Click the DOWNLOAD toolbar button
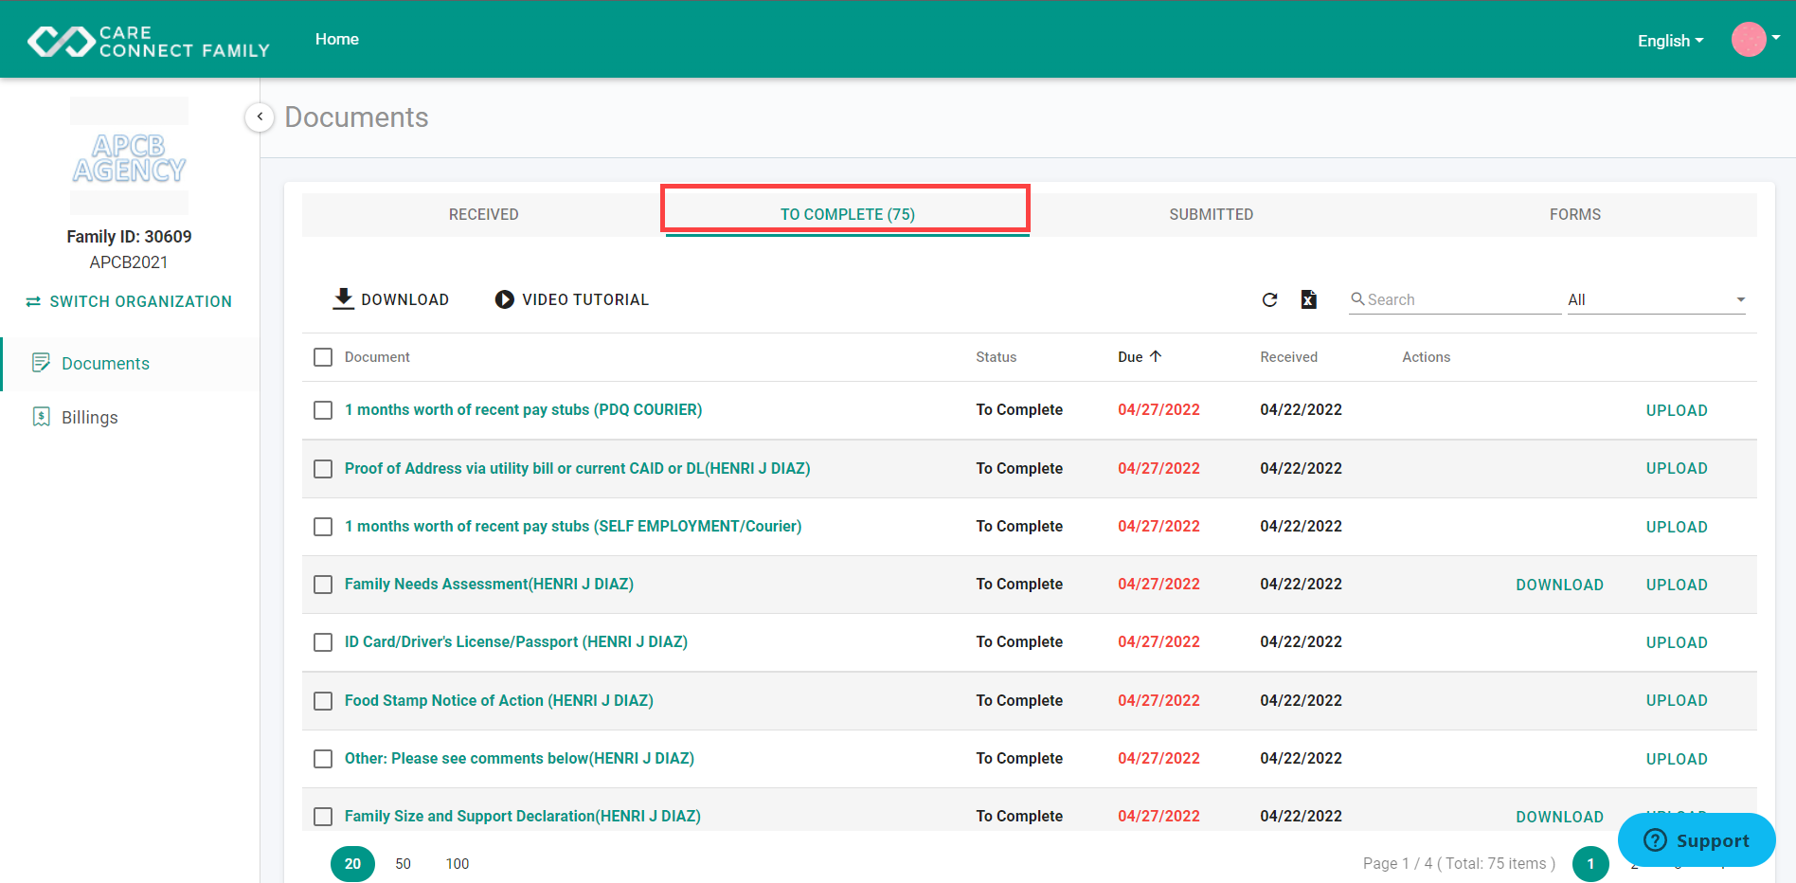The height and width of the screenshot is (883, 1796). (391, 299)
